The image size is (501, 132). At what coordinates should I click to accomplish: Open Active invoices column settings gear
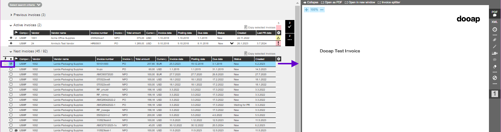279,33
